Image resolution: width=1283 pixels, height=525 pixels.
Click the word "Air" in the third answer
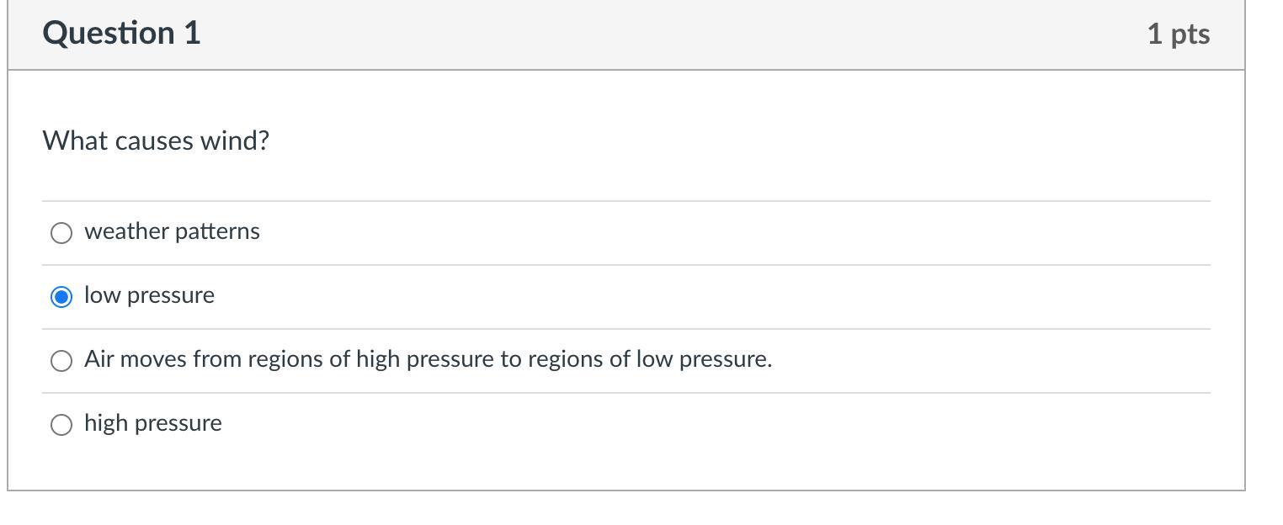click(98, 359)
